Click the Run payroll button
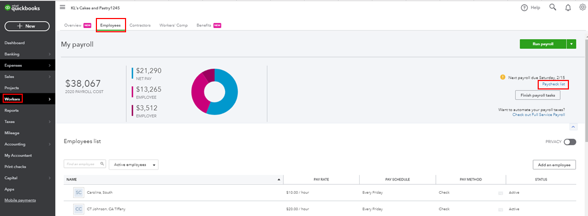588x216 pixels. [x=542, y=44]
